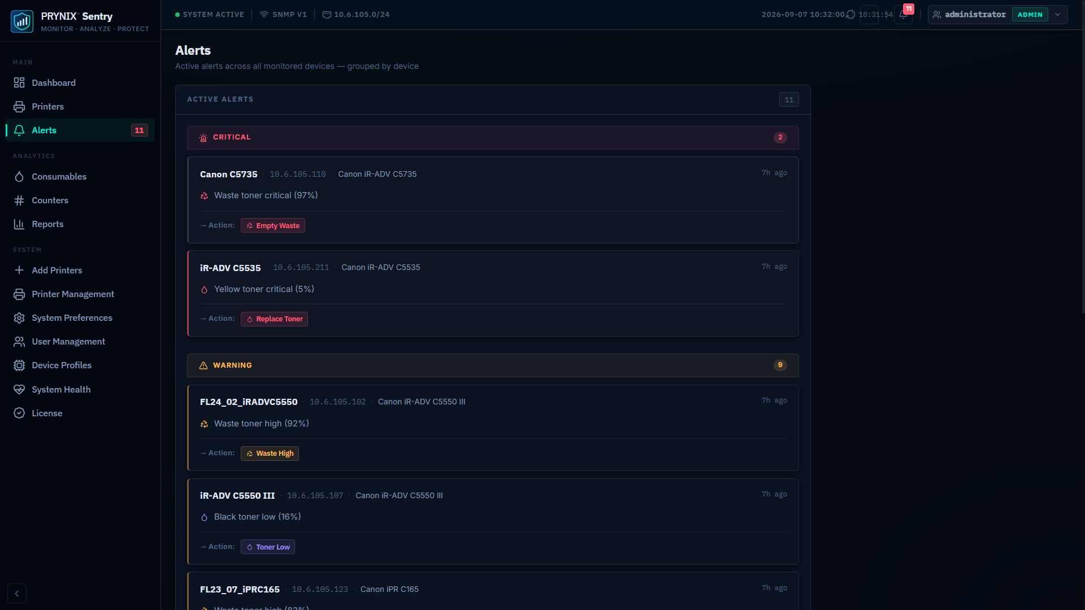Screen dimensions: 1085x610
Task: Open FL24_02_iRADVC5550 device name
Action: point(249,402)
